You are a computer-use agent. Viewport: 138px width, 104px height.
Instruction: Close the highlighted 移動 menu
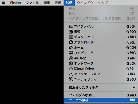(x=69, y=3)
